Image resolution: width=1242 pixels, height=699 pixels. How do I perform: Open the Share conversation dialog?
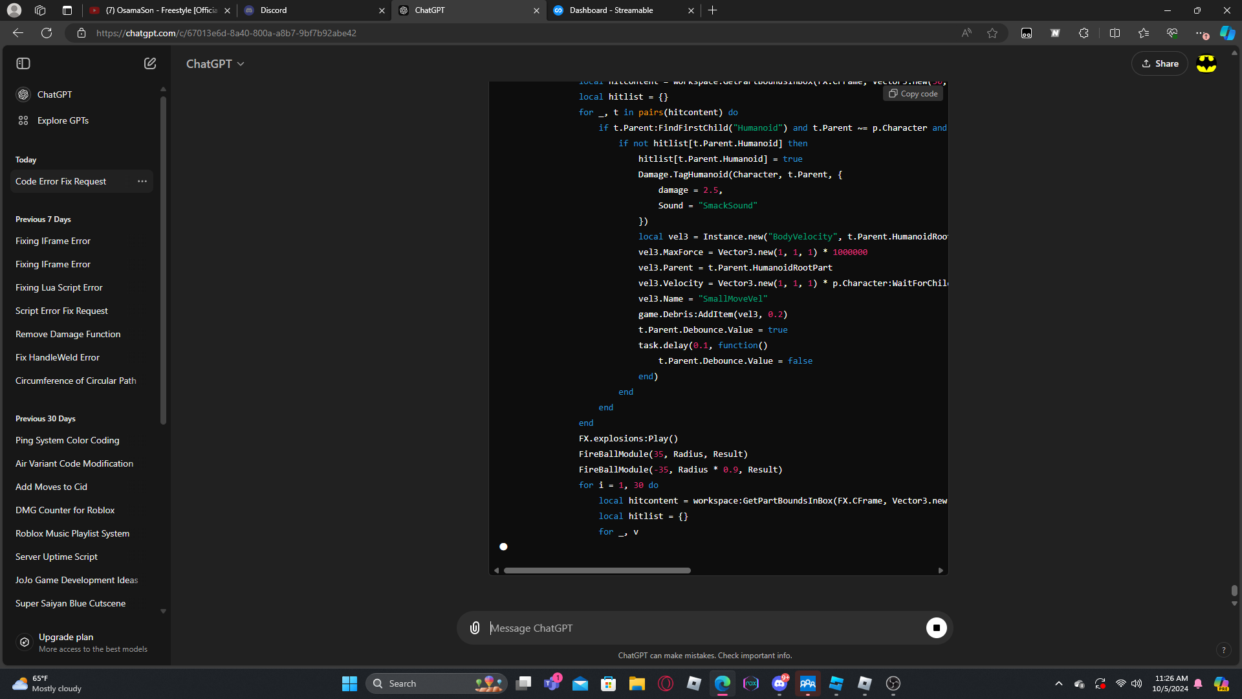click(x=1159, y=63)
